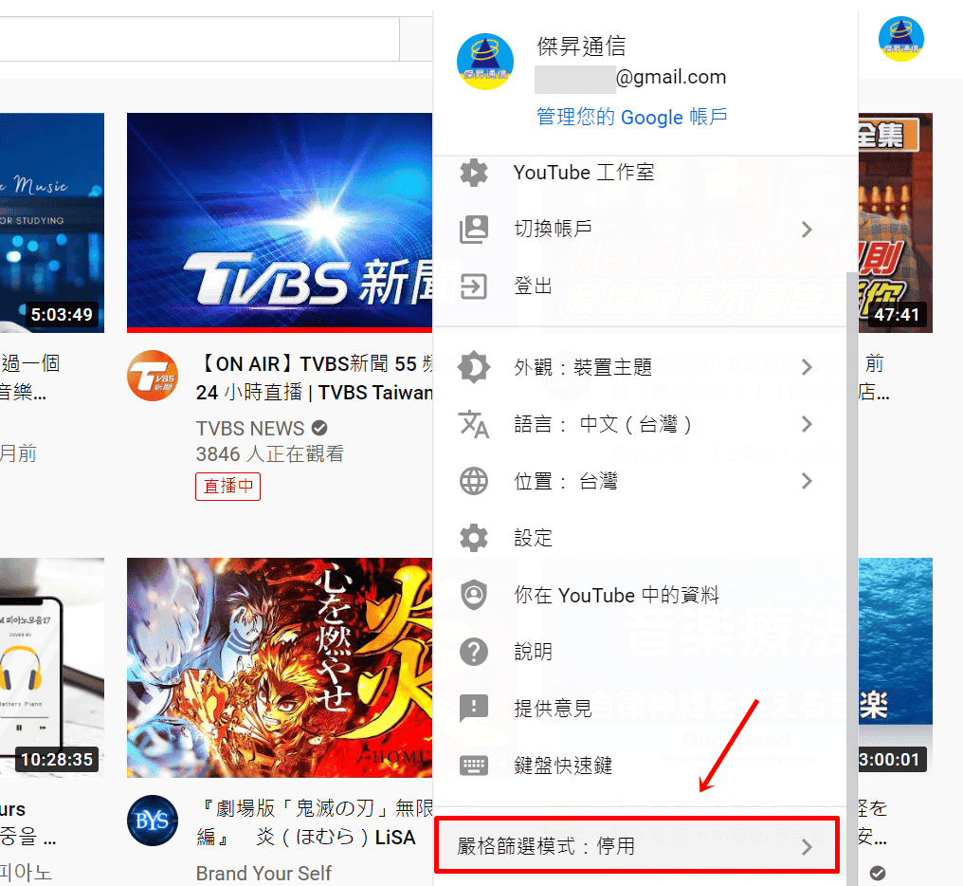963x886 pixels.
Task: Open the BYS channel avatar
Action: 153,821
